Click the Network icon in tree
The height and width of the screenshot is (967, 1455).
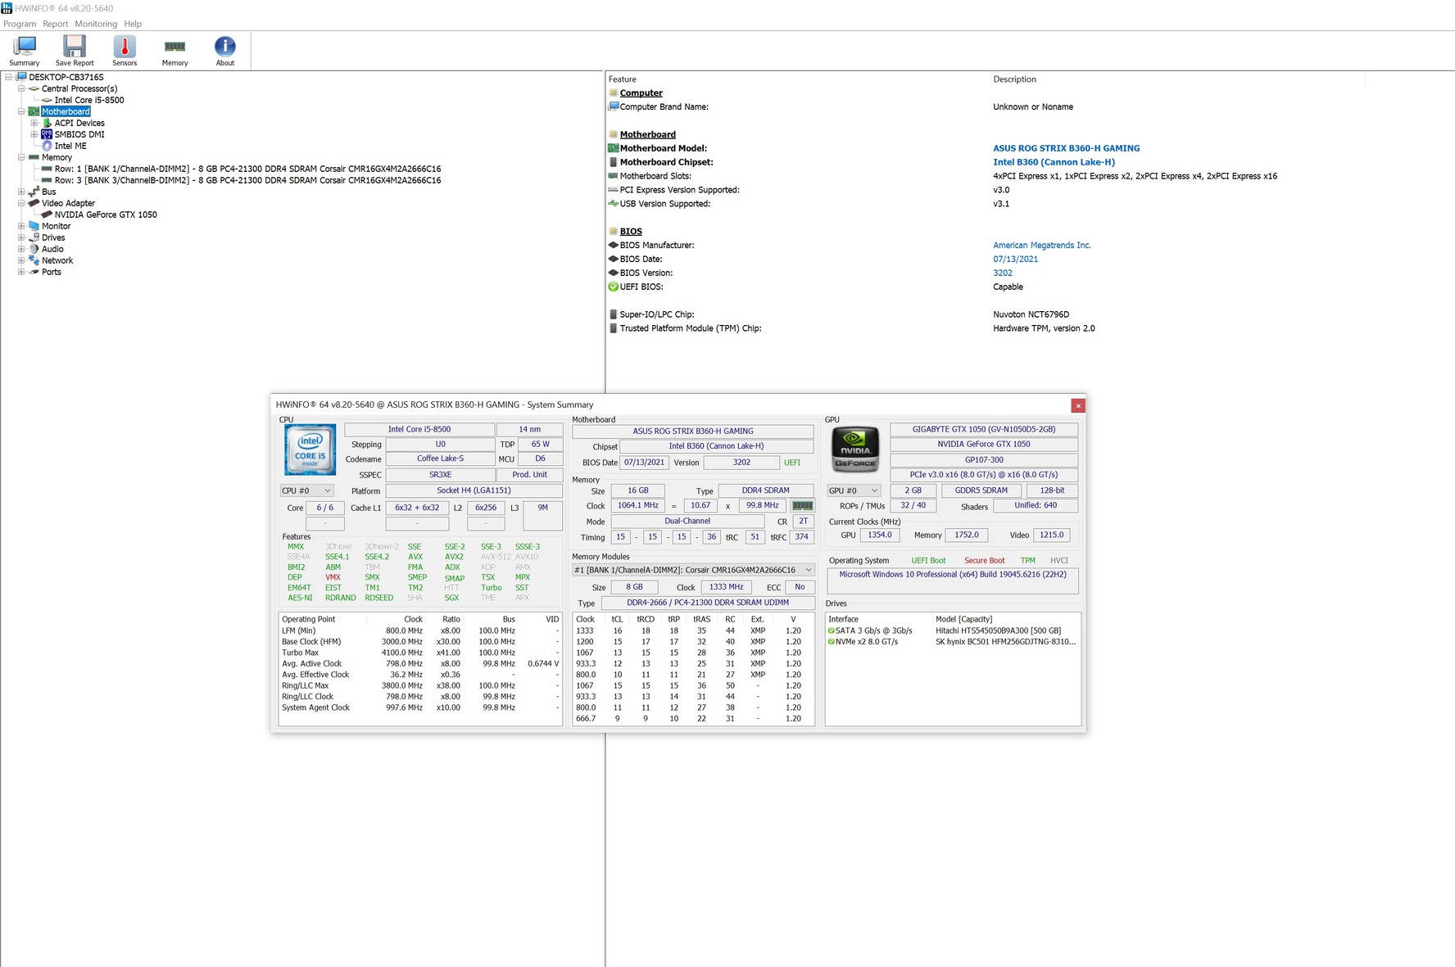pos(34,260)
